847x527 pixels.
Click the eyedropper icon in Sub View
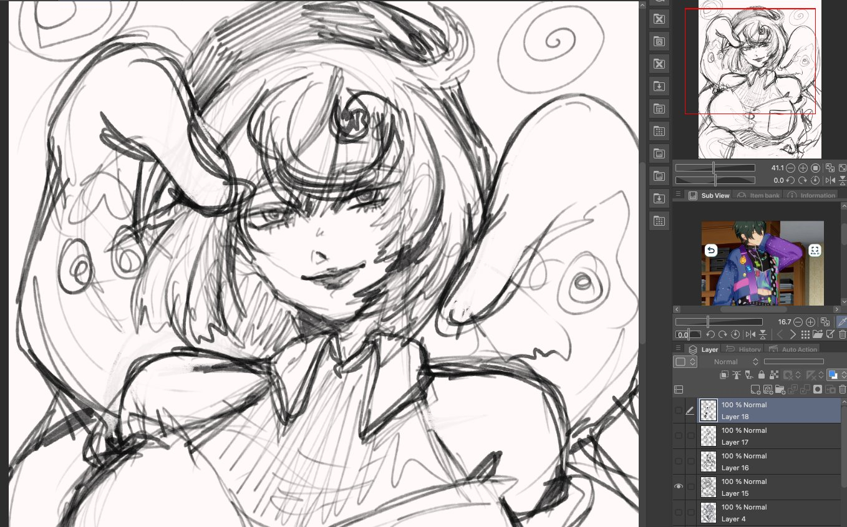(x=841, y=322)
